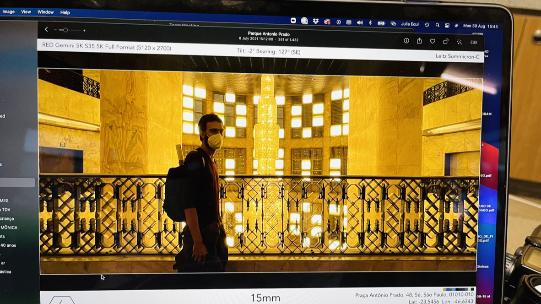Open the photo Info panel icon
This screenshot has height=304, width=541.
click(406, 41)
